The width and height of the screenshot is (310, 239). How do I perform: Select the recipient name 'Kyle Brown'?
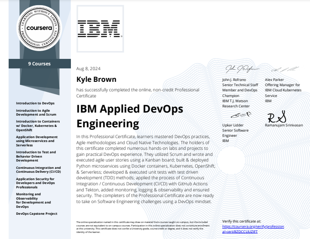(x=96, y=79)
